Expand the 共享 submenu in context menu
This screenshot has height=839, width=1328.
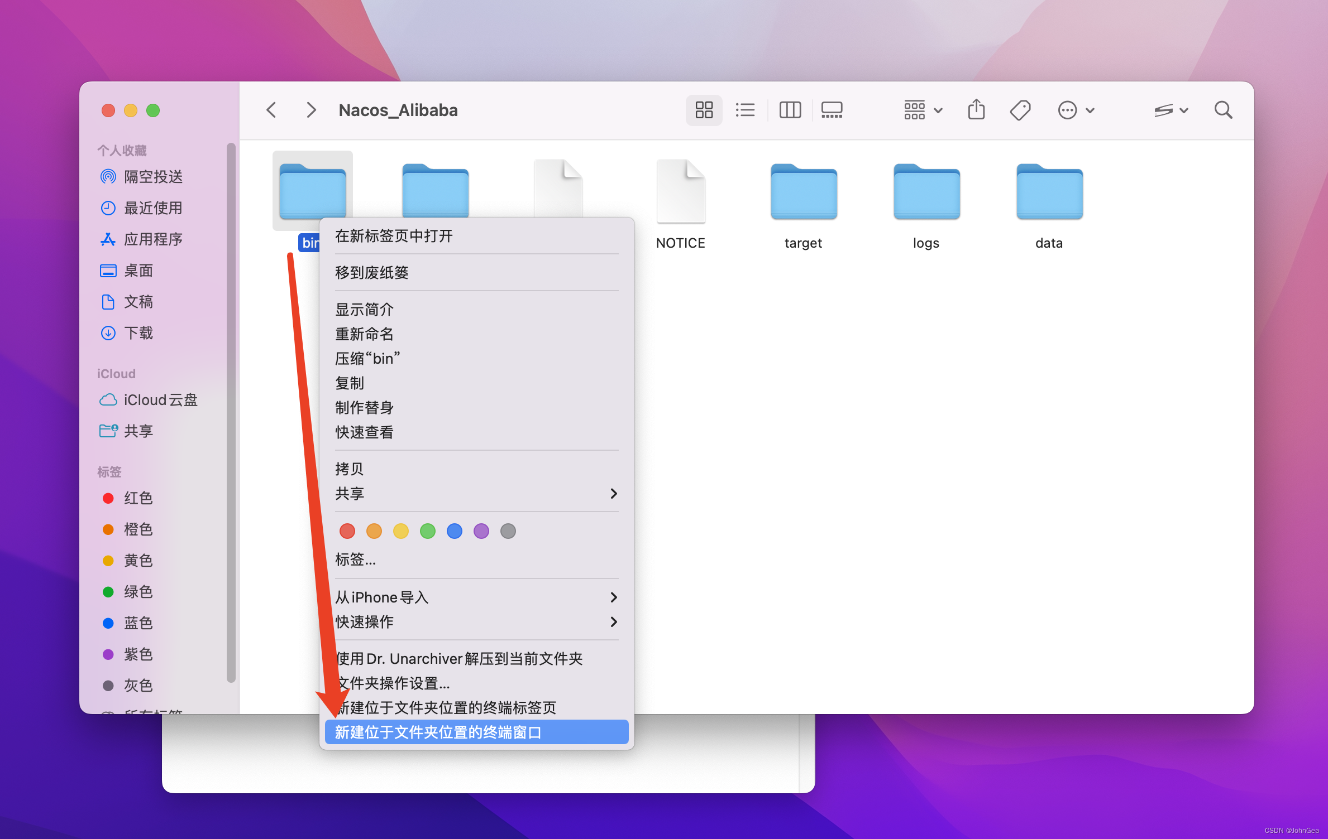(x=476, y=494)
